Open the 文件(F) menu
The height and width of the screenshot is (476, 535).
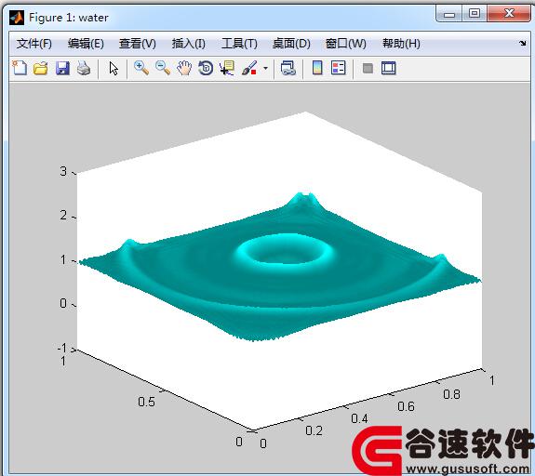pyautogui.click(x=34, y=44)
